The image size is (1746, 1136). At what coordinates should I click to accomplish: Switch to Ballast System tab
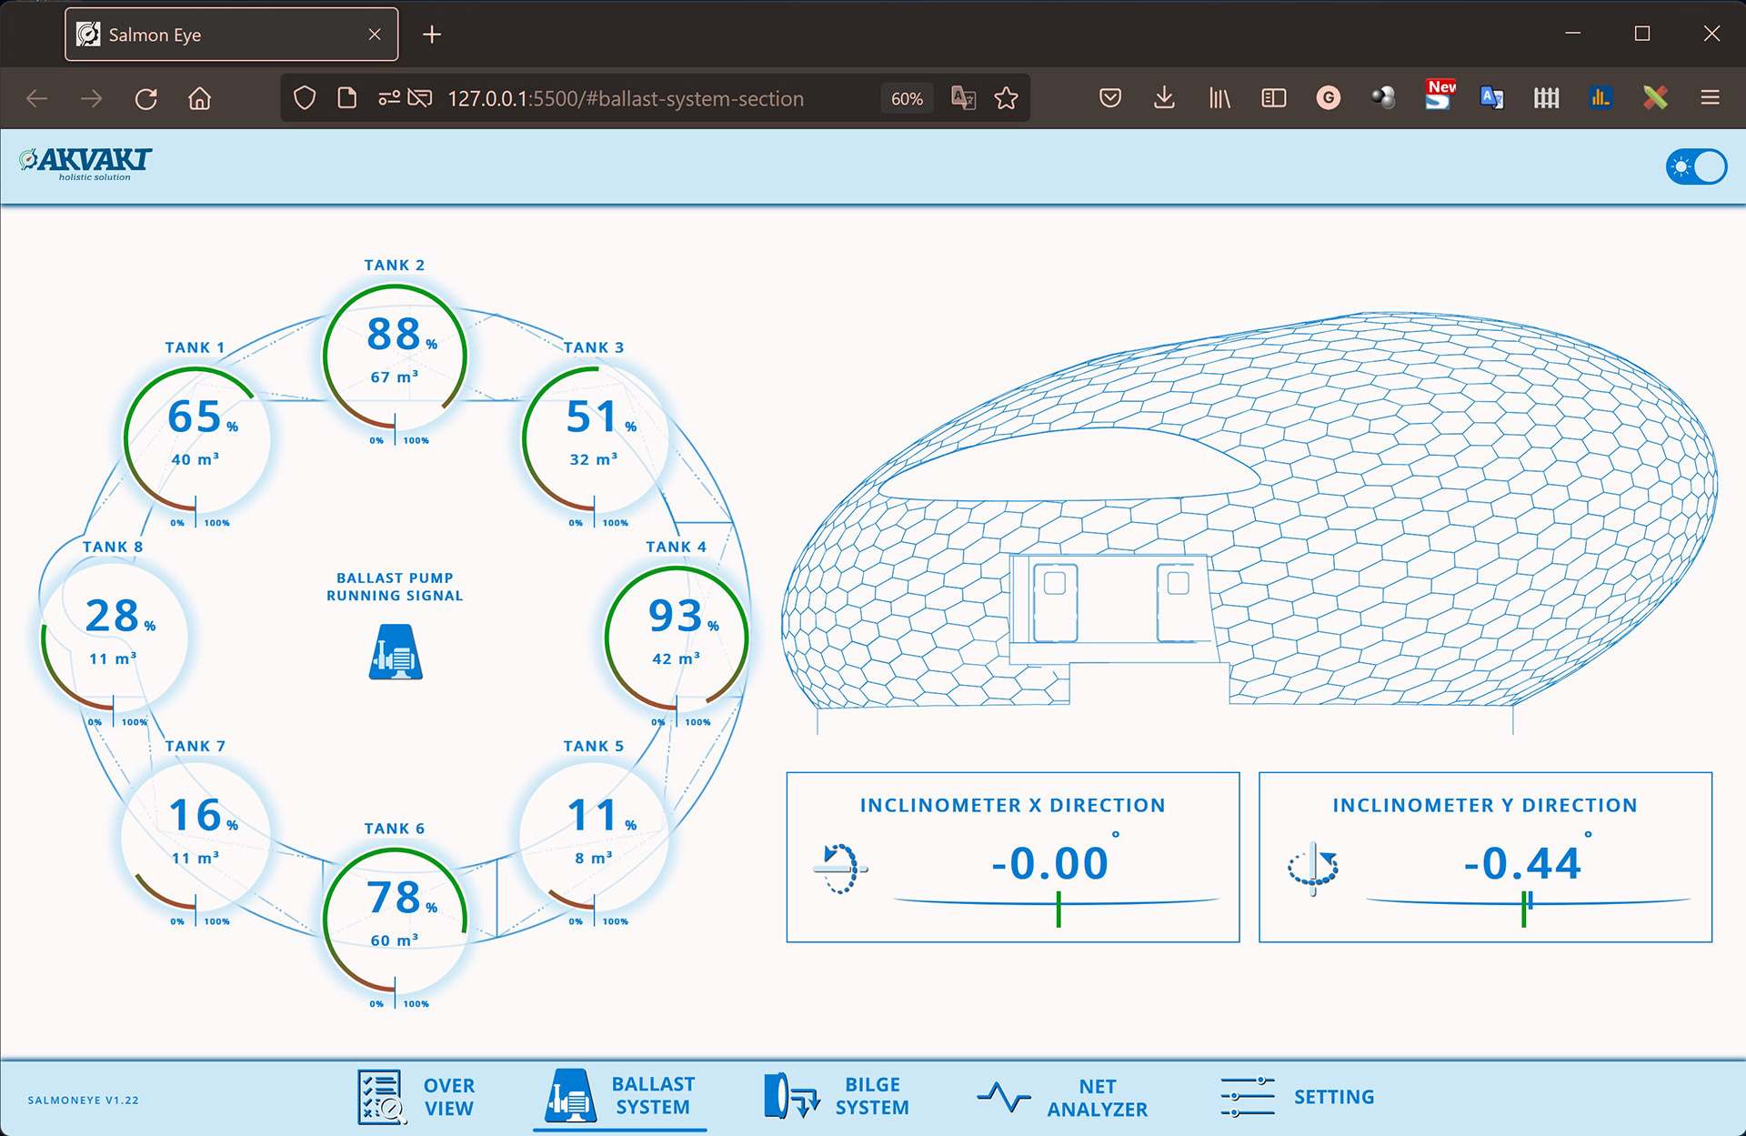(621, 1096)
